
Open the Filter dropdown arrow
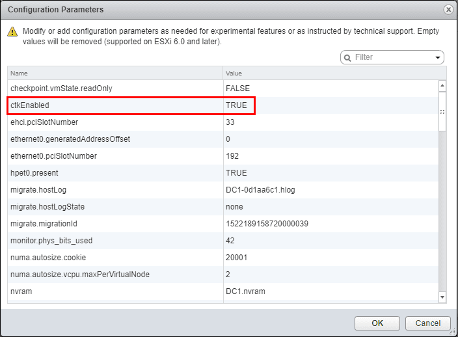tap(438, 58)
